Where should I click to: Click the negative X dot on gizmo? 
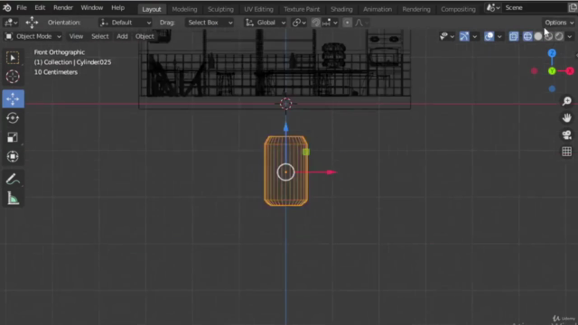click(x=534, y=70)
